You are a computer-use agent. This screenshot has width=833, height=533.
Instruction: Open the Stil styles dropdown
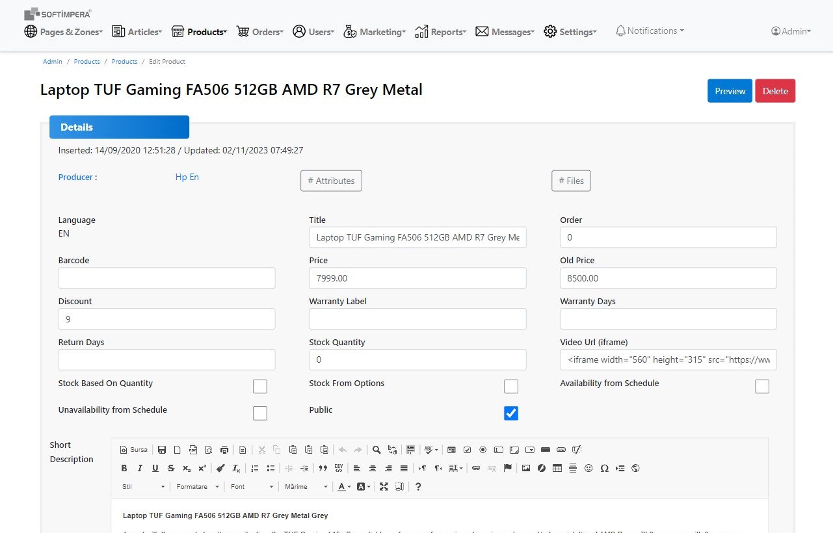[144, 486]
